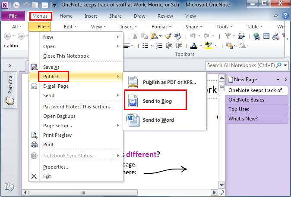Image resolution: width=291 pixels, height=197 pixels.
Task: Select the Format Painter brush icon
Action: tap(168, 36)
